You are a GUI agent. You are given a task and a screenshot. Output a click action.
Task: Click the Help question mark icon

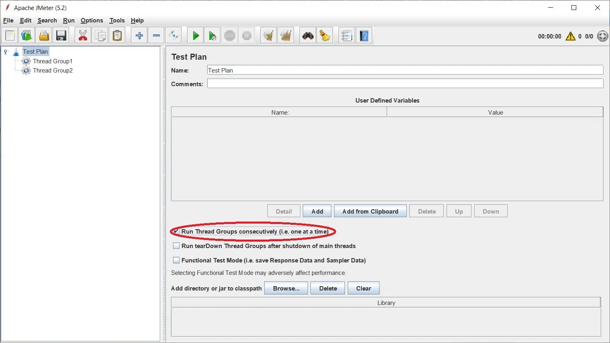click(364, 36)
